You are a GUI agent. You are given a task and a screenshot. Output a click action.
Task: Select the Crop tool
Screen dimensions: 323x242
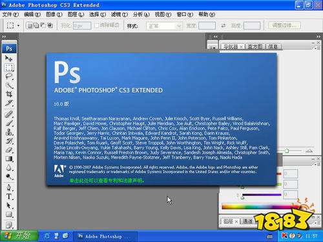point(9,94)
